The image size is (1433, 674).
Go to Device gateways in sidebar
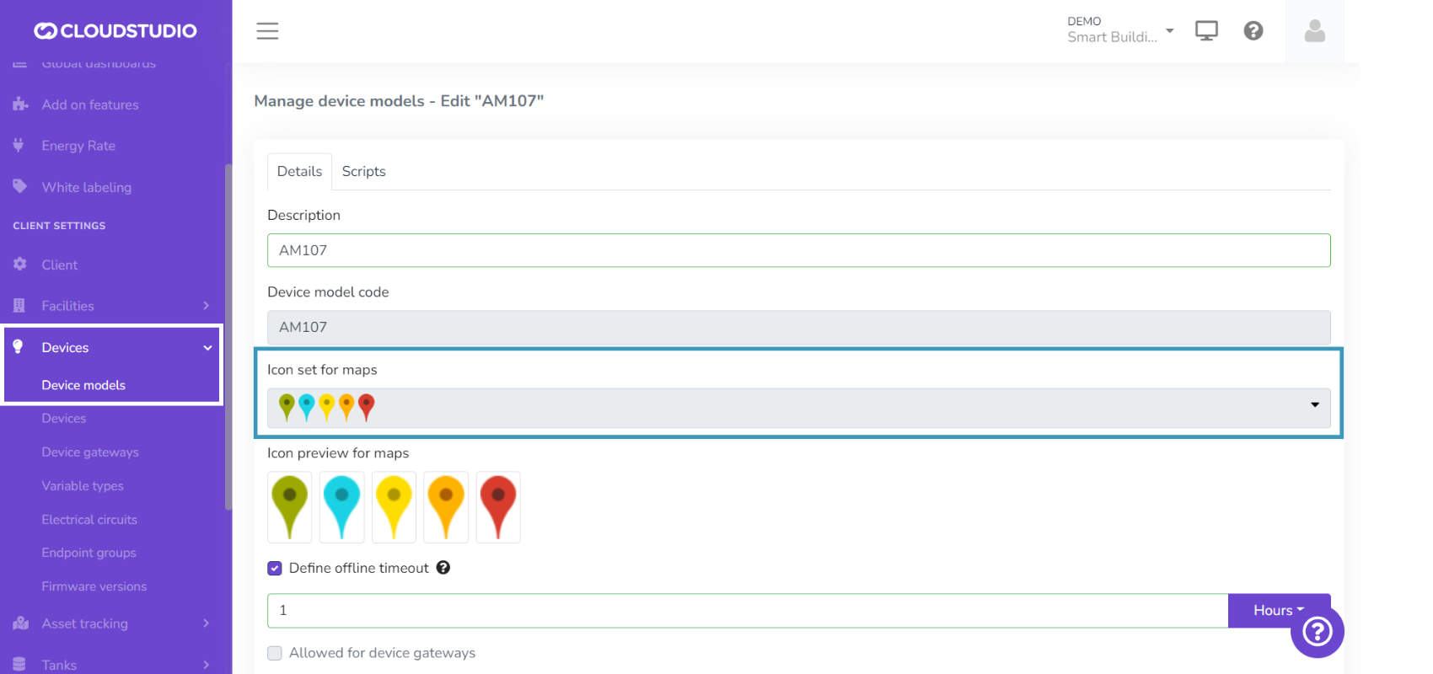90,452
